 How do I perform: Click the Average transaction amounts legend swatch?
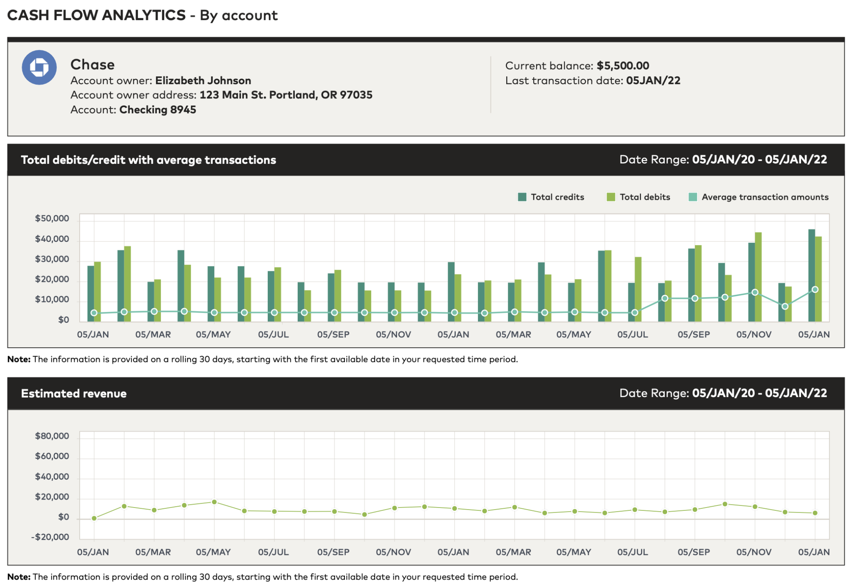pos(692,197)
